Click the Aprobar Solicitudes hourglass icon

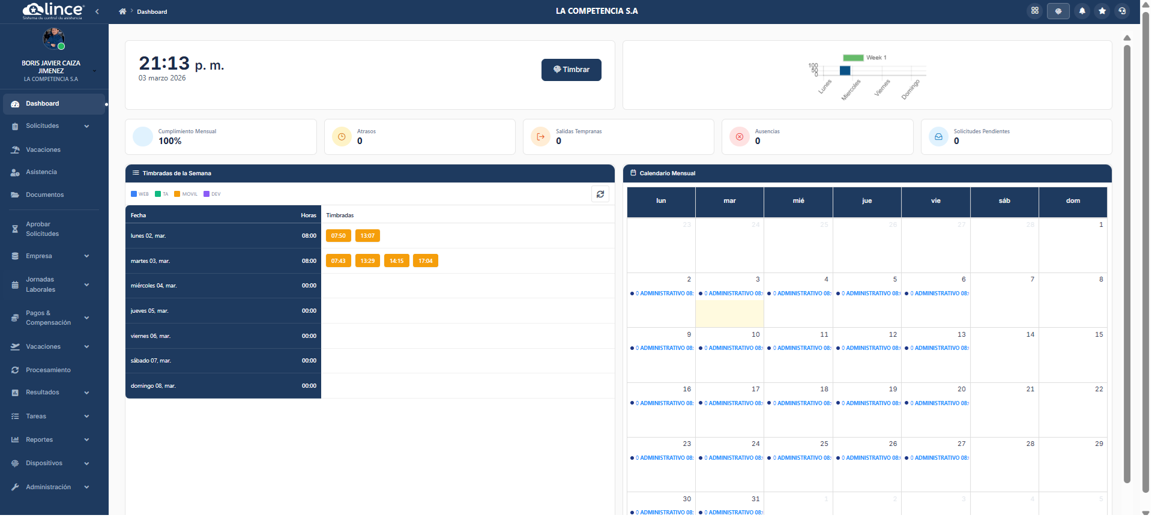[15, 229]
